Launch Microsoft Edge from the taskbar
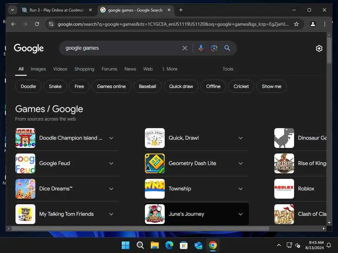The height and width of the screenshot is (253, 338). [169, 245]
